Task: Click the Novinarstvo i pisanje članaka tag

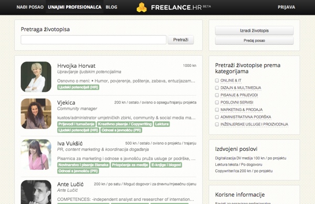Action: [x=83, y=165]
